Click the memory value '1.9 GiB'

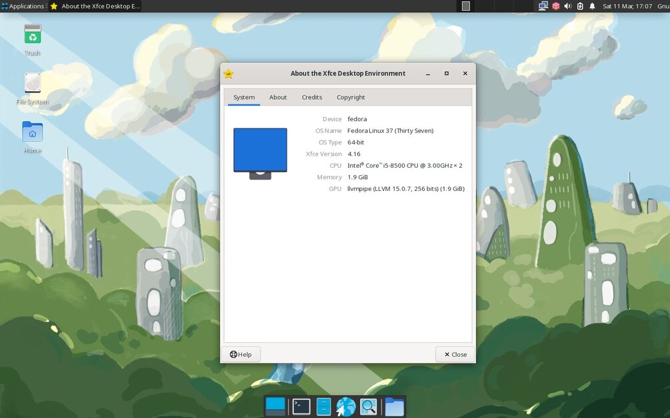pyautogui.click(x=357, y=177)
